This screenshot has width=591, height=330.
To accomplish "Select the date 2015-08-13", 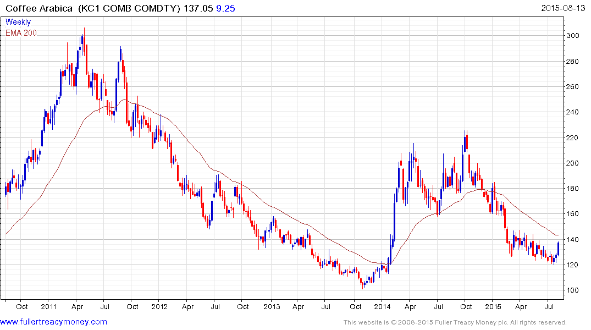I will [x=563, y=8].
